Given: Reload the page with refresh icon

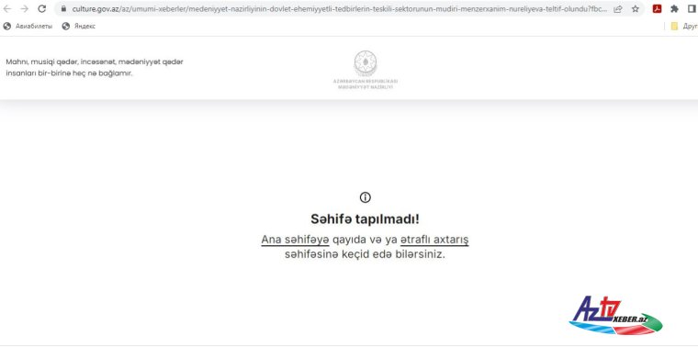Looking at the screenshot, I should click(42, 9).
